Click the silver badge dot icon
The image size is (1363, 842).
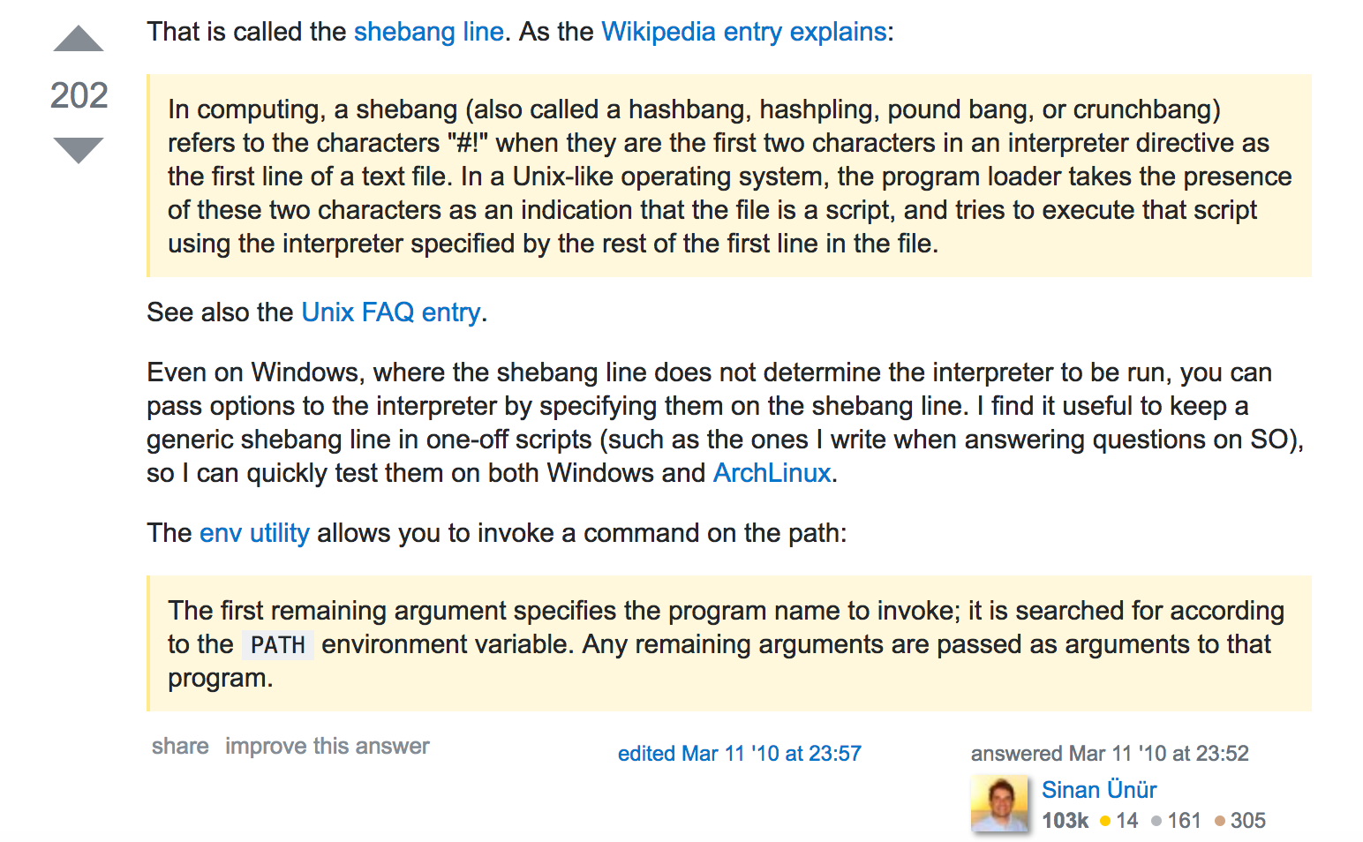[x=1156, y=821]
